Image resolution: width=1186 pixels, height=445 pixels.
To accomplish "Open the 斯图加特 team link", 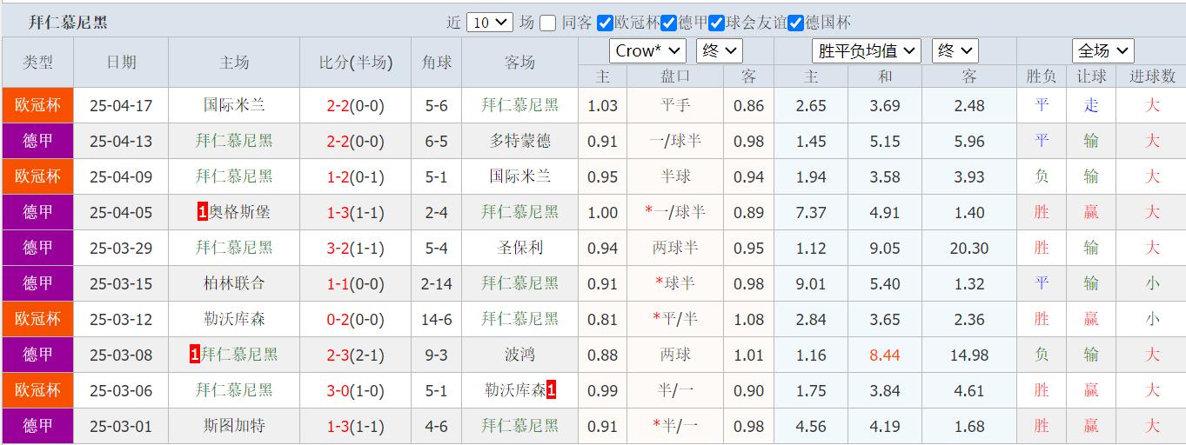I will click(x=234, y=426).
